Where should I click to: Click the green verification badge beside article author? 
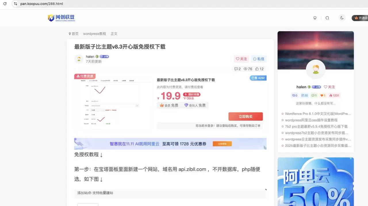click(x=97, y=57)
